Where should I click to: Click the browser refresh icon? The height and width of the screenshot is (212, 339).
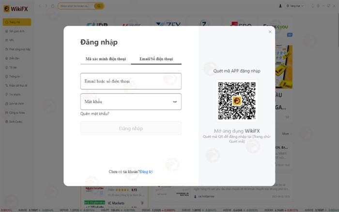(52, 6)
